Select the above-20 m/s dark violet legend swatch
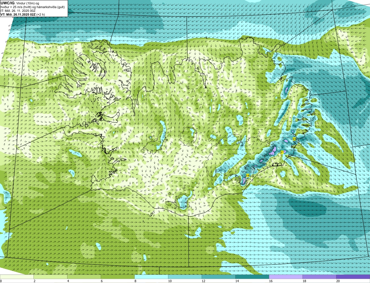The height and width of the screenshot is (283, 370). point(353,277)
